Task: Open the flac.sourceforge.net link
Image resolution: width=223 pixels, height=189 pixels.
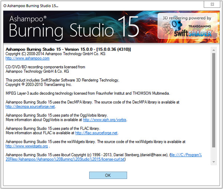Action: (x=97, y=133)
